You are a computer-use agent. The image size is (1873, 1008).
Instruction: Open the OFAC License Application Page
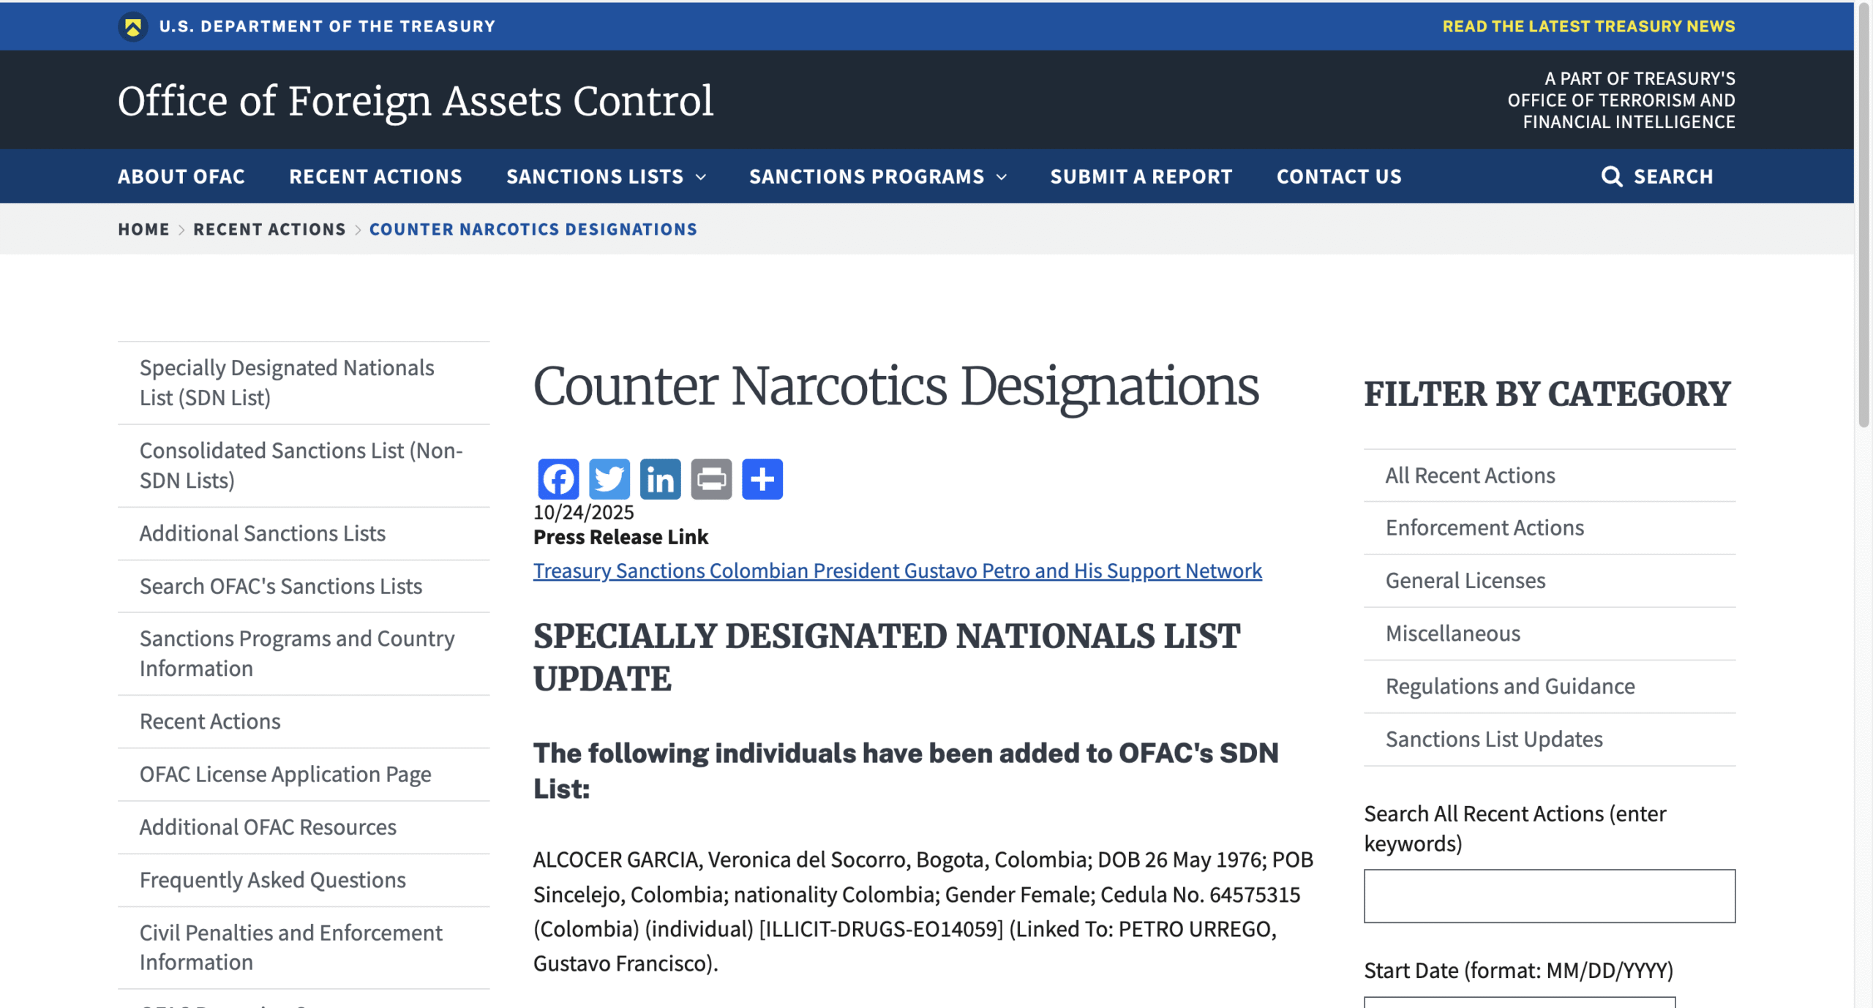click(285, 774)
